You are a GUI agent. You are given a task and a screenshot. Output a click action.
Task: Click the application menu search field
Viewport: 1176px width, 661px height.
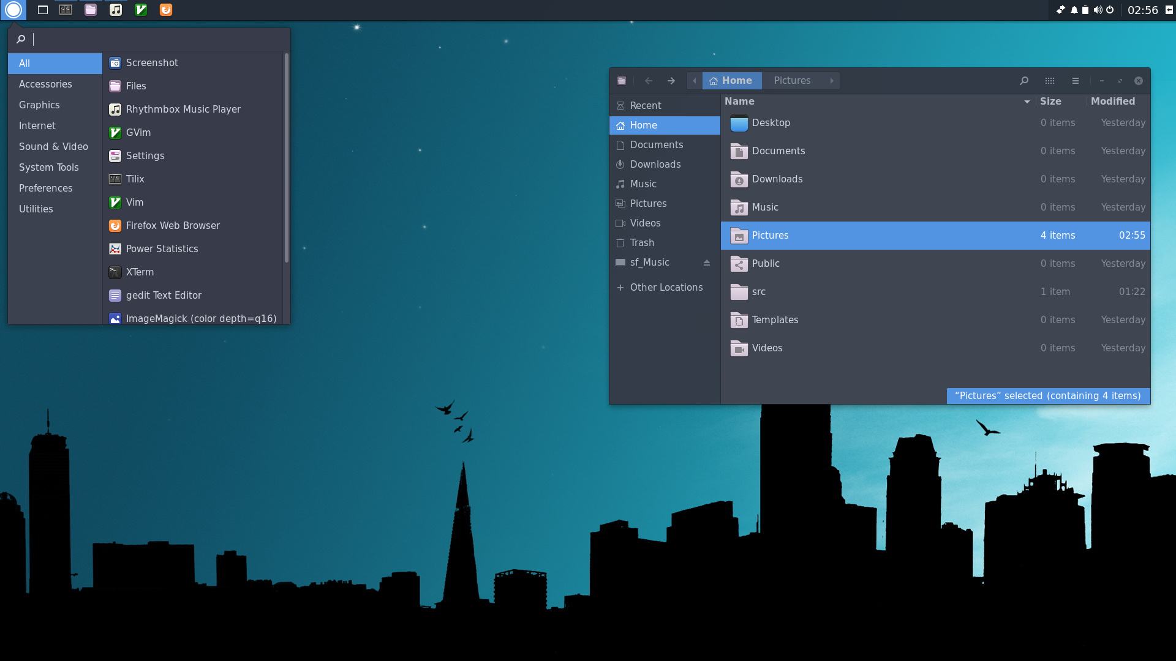pyautogui.click(x=153, y=39)
